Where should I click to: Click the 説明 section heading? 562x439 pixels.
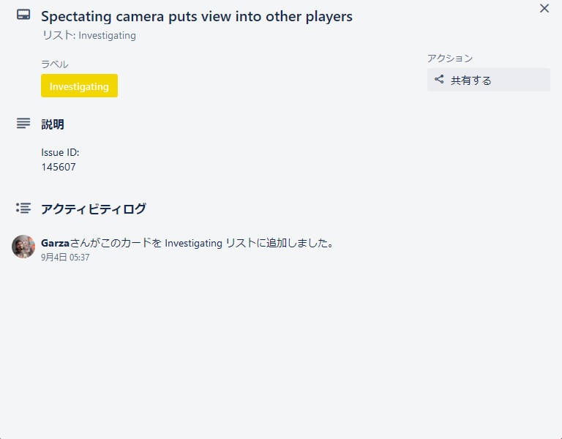pos(53,124)
